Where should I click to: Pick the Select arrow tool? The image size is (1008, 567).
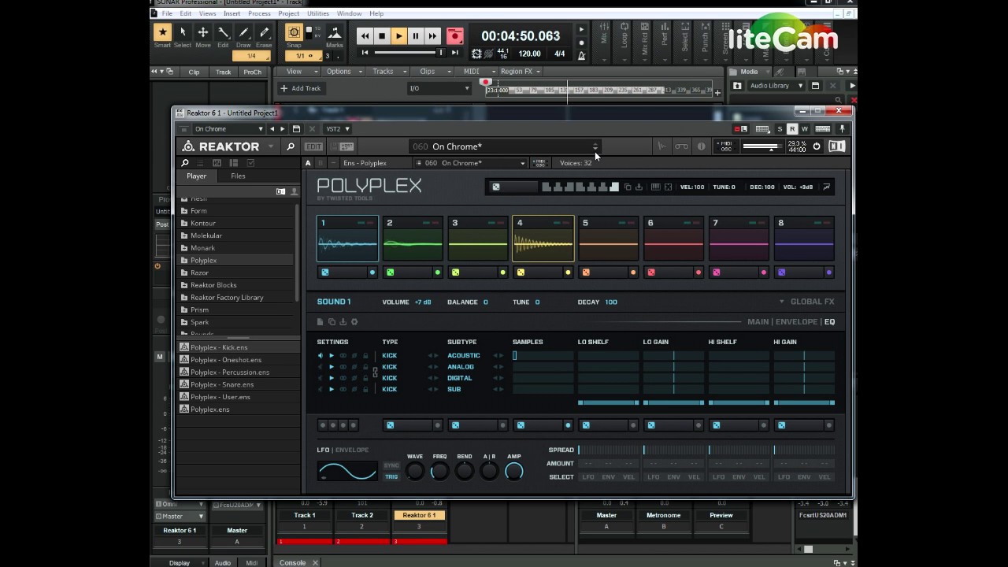pyautogui.click(x=183, y=32)
